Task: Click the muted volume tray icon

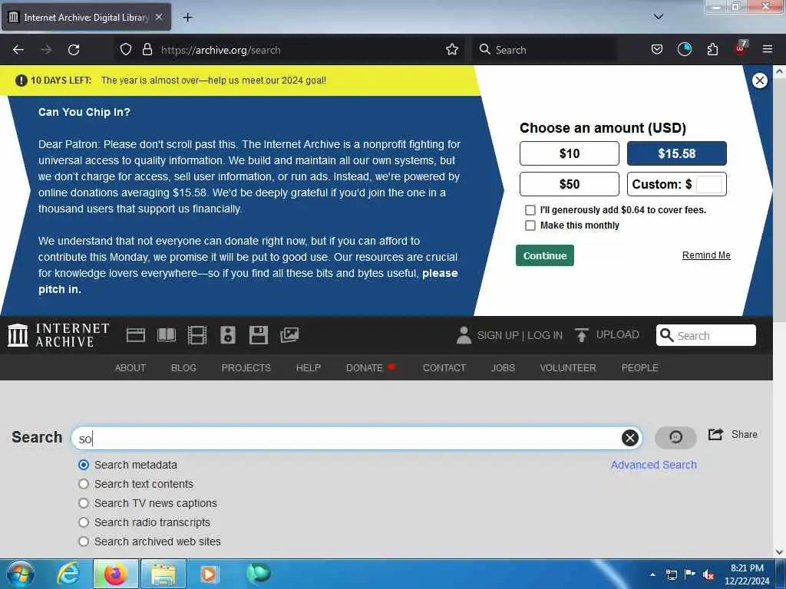Action: pyautogui.click(x=708, y=574)
